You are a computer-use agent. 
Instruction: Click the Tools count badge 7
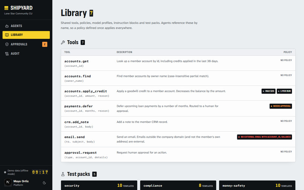83,43
